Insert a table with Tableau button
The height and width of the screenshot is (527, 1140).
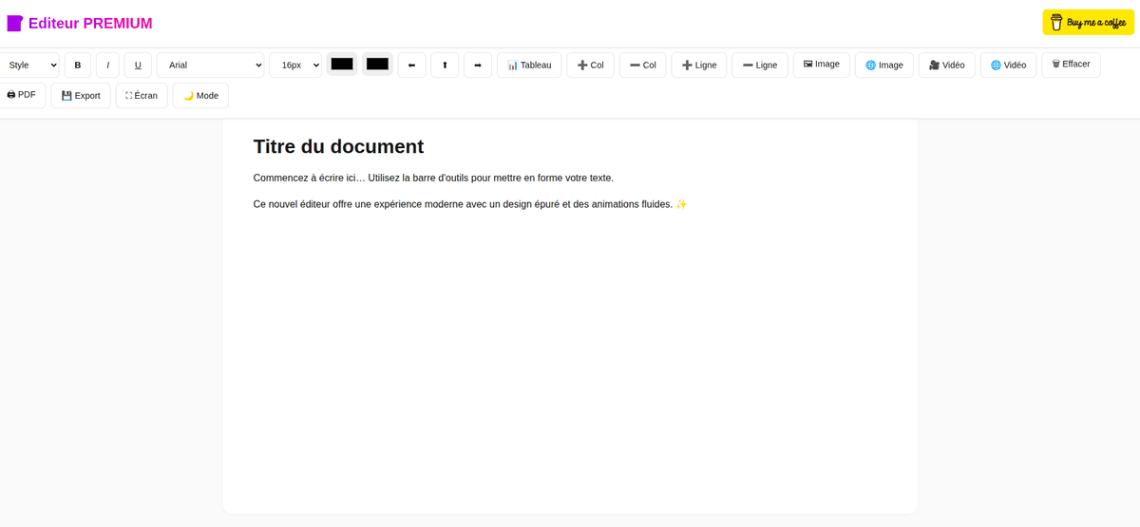[x=529, y=66]
